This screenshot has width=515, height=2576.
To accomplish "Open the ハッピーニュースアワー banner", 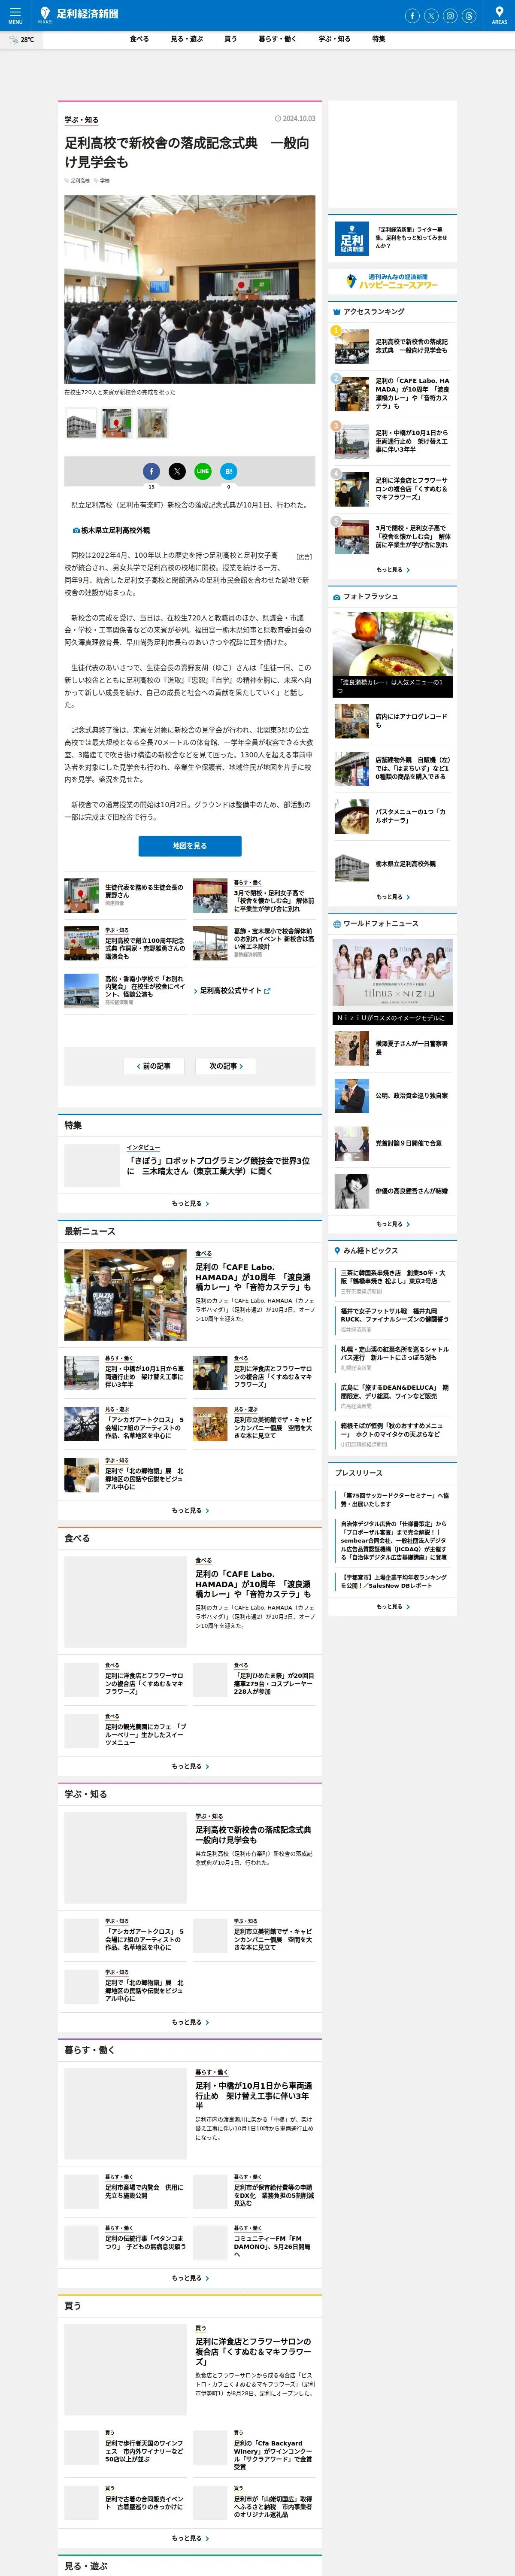I will [x=392, y=282].
